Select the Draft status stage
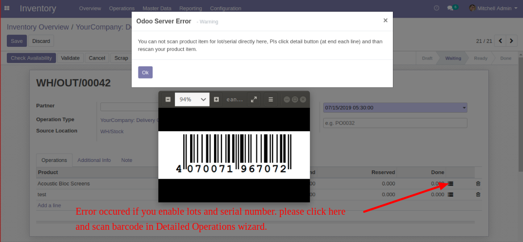523x242 pixels. click(427, 58)
